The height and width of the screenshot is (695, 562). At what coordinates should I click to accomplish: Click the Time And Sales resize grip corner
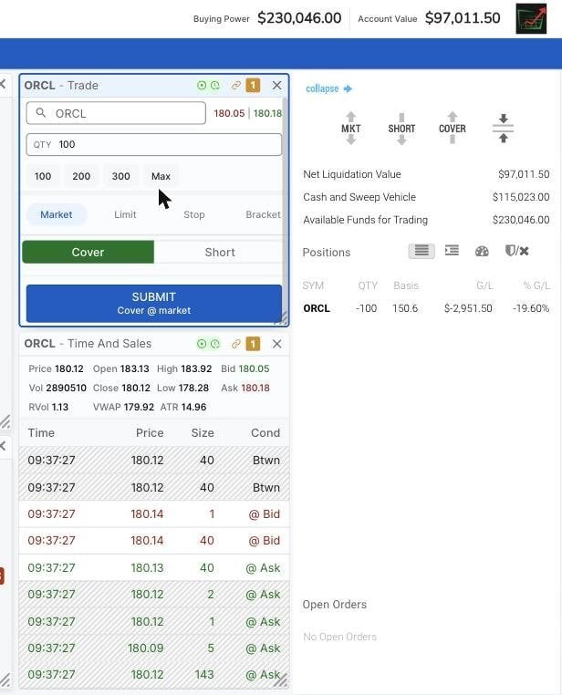pos(281,680)
